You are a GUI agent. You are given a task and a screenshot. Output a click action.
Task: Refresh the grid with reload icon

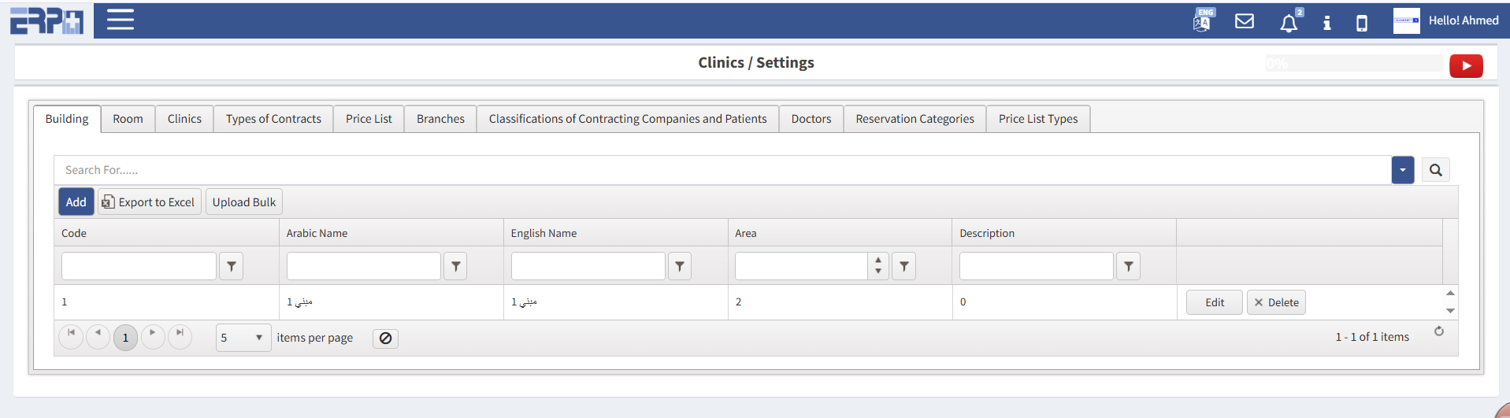click(x=1439, y=331)
